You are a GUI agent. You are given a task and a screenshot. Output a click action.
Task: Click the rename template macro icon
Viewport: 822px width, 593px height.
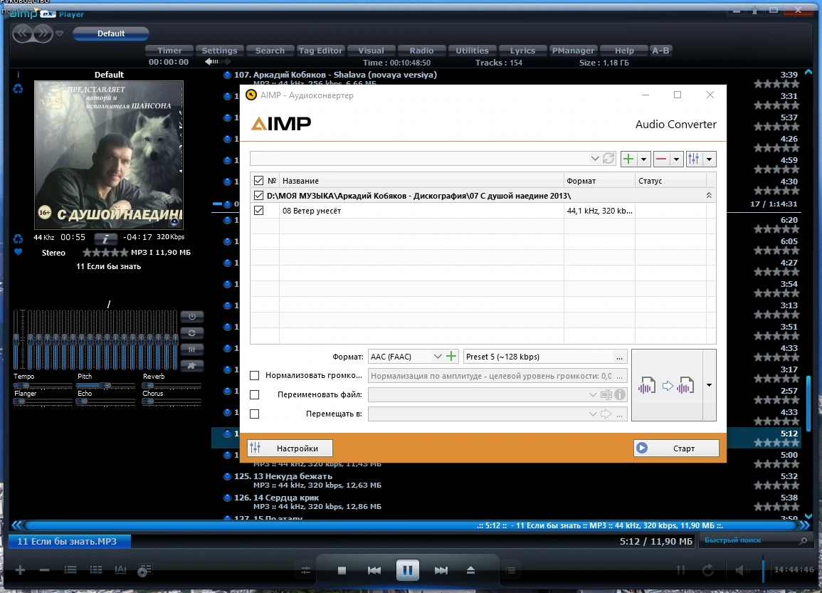click(606, 395)
